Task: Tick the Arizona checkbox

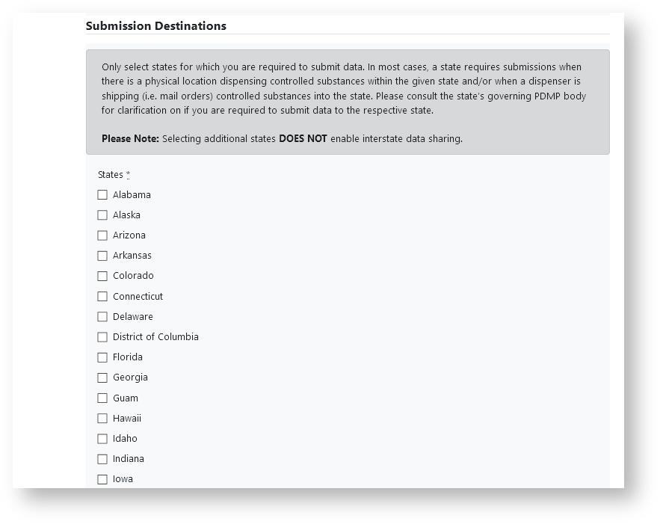Action: 102,235
